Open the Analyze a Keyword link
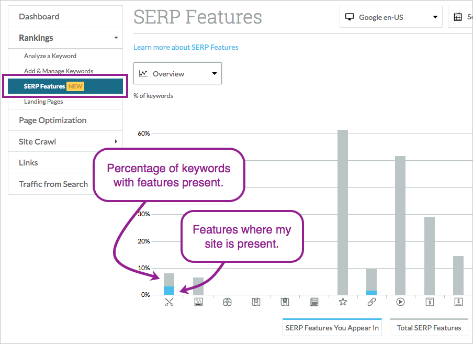The width and height of the screenshot is (473, 344). [50, 56]
